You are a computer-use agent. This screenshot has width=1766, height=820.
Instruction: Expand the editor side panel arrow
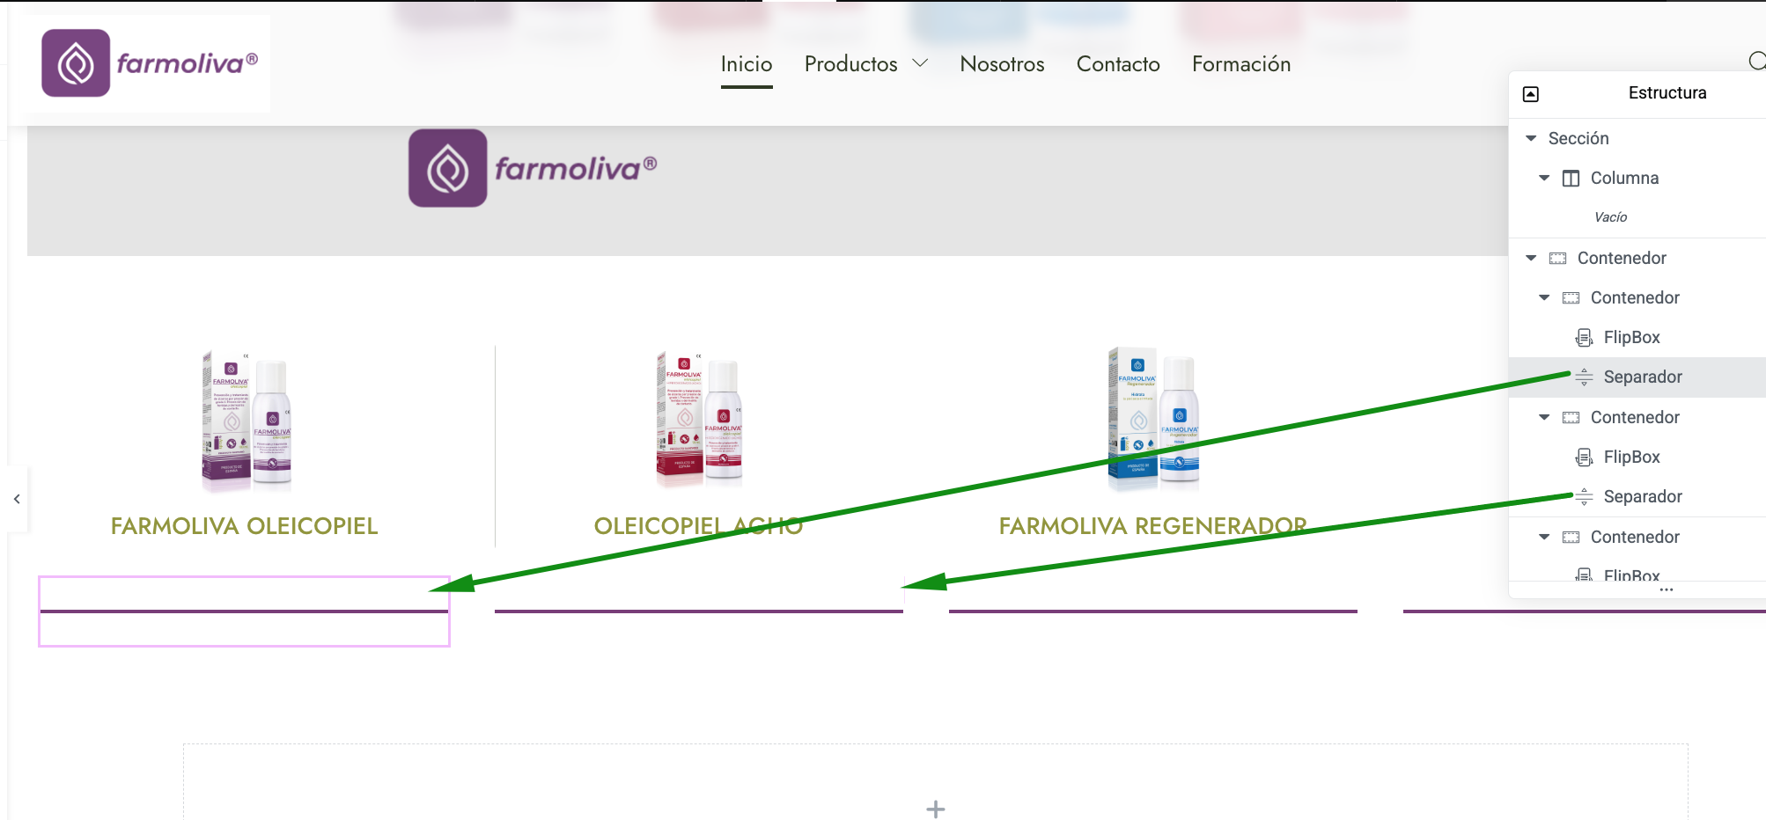(x=17, y=499)
